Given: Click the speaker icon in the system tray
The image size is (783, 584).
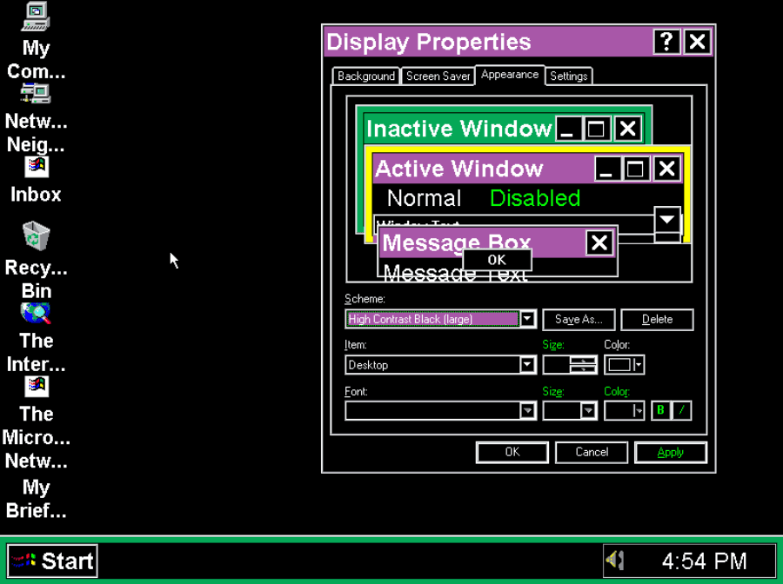Looking at the screenshot, I should pyautogui.click(x=615, y=560).
